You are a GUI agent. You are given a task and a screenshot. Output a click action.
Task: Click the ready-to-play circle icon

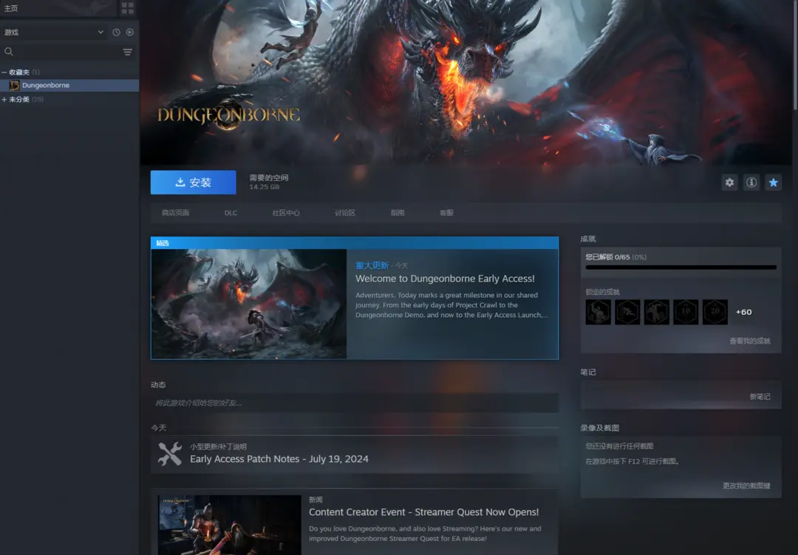click(x=130, y=32)
